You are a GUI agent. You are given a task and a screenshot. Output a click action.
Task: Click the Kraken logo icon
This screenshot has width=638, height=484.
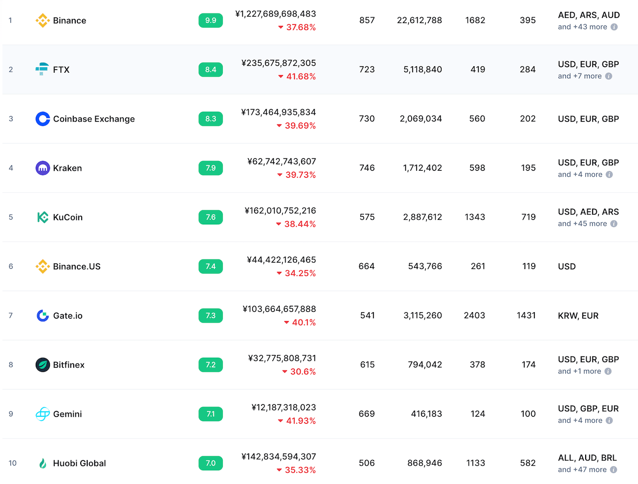pos(43,168)
